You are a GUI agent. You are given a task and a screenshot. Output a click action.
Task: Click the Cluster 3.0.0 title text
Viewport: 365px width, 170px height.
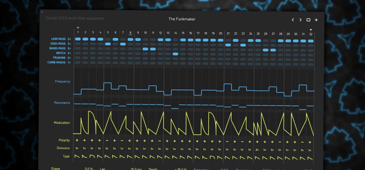tap(75, 19)
